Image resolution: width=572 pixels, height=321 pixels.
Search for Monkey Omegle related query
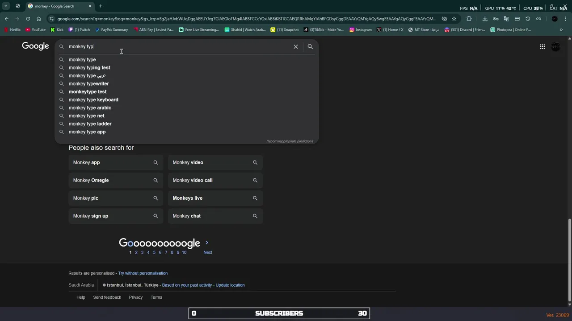pyautogui.click(x=116, y=180)
